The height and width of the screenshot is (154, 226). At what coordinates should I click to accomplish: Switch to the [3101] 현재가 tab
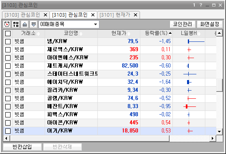pos(115,15)
